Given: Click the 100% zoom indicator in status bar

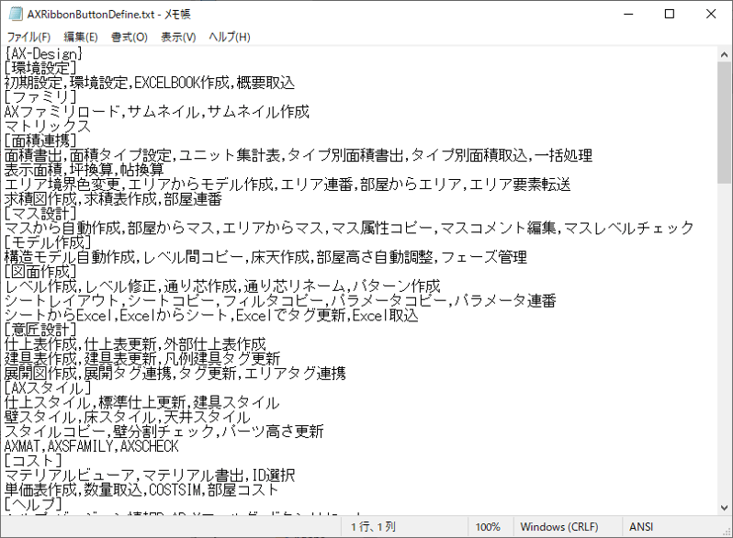Looking at the screenshot, I should (x=488, y=527).
